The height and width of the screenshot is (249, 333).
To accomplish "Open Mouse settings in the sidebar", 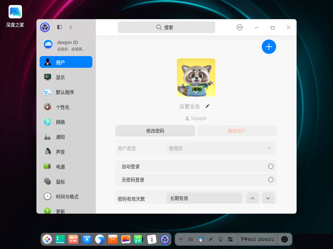I will click(60, 182).
